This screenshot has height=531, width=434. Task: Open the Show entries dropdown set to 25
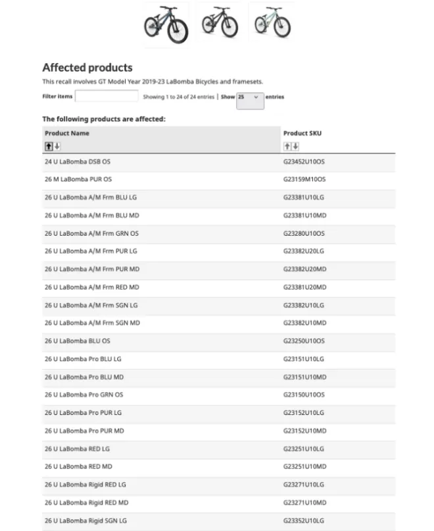click(x=250, y=101)
